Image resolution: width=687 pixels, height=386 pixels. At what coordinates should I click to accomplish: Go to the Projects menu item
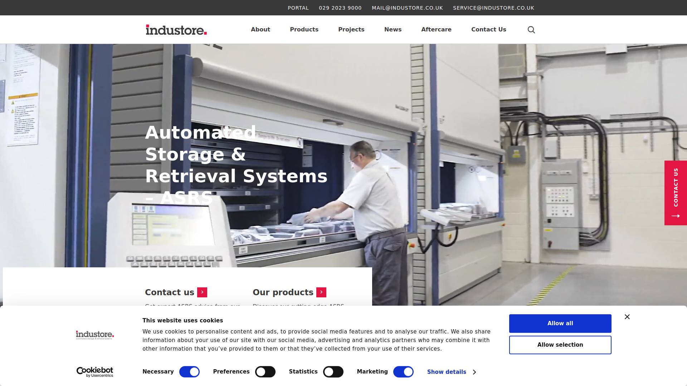click(x=351, y=30)
